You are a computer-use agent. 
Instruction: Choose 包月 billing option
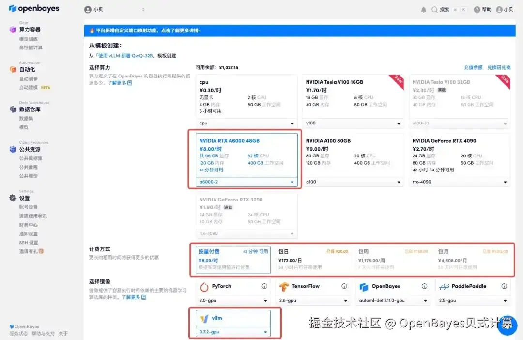click(x=473, y=260)
